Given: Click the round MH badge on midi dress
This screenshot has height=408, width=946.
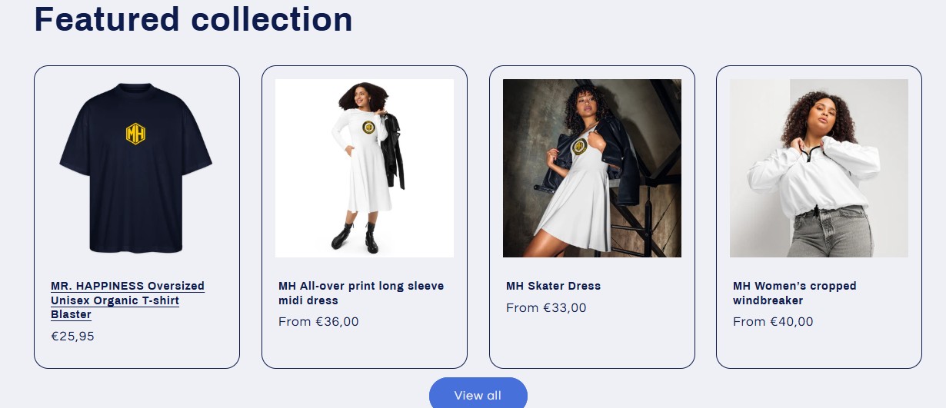Looking at the screenshot, I should (x=368, y=127).
